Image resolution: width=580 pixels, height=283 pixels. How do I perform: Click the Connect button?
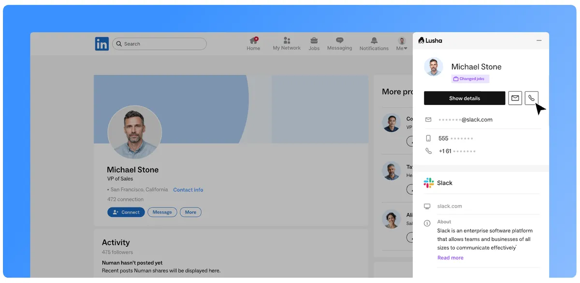(x=126, y=212)
